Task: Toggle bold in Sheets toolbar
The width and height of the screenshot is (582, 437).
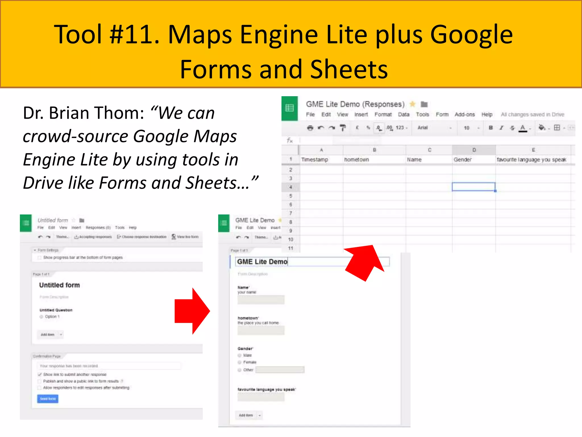Action: [490, 128]
